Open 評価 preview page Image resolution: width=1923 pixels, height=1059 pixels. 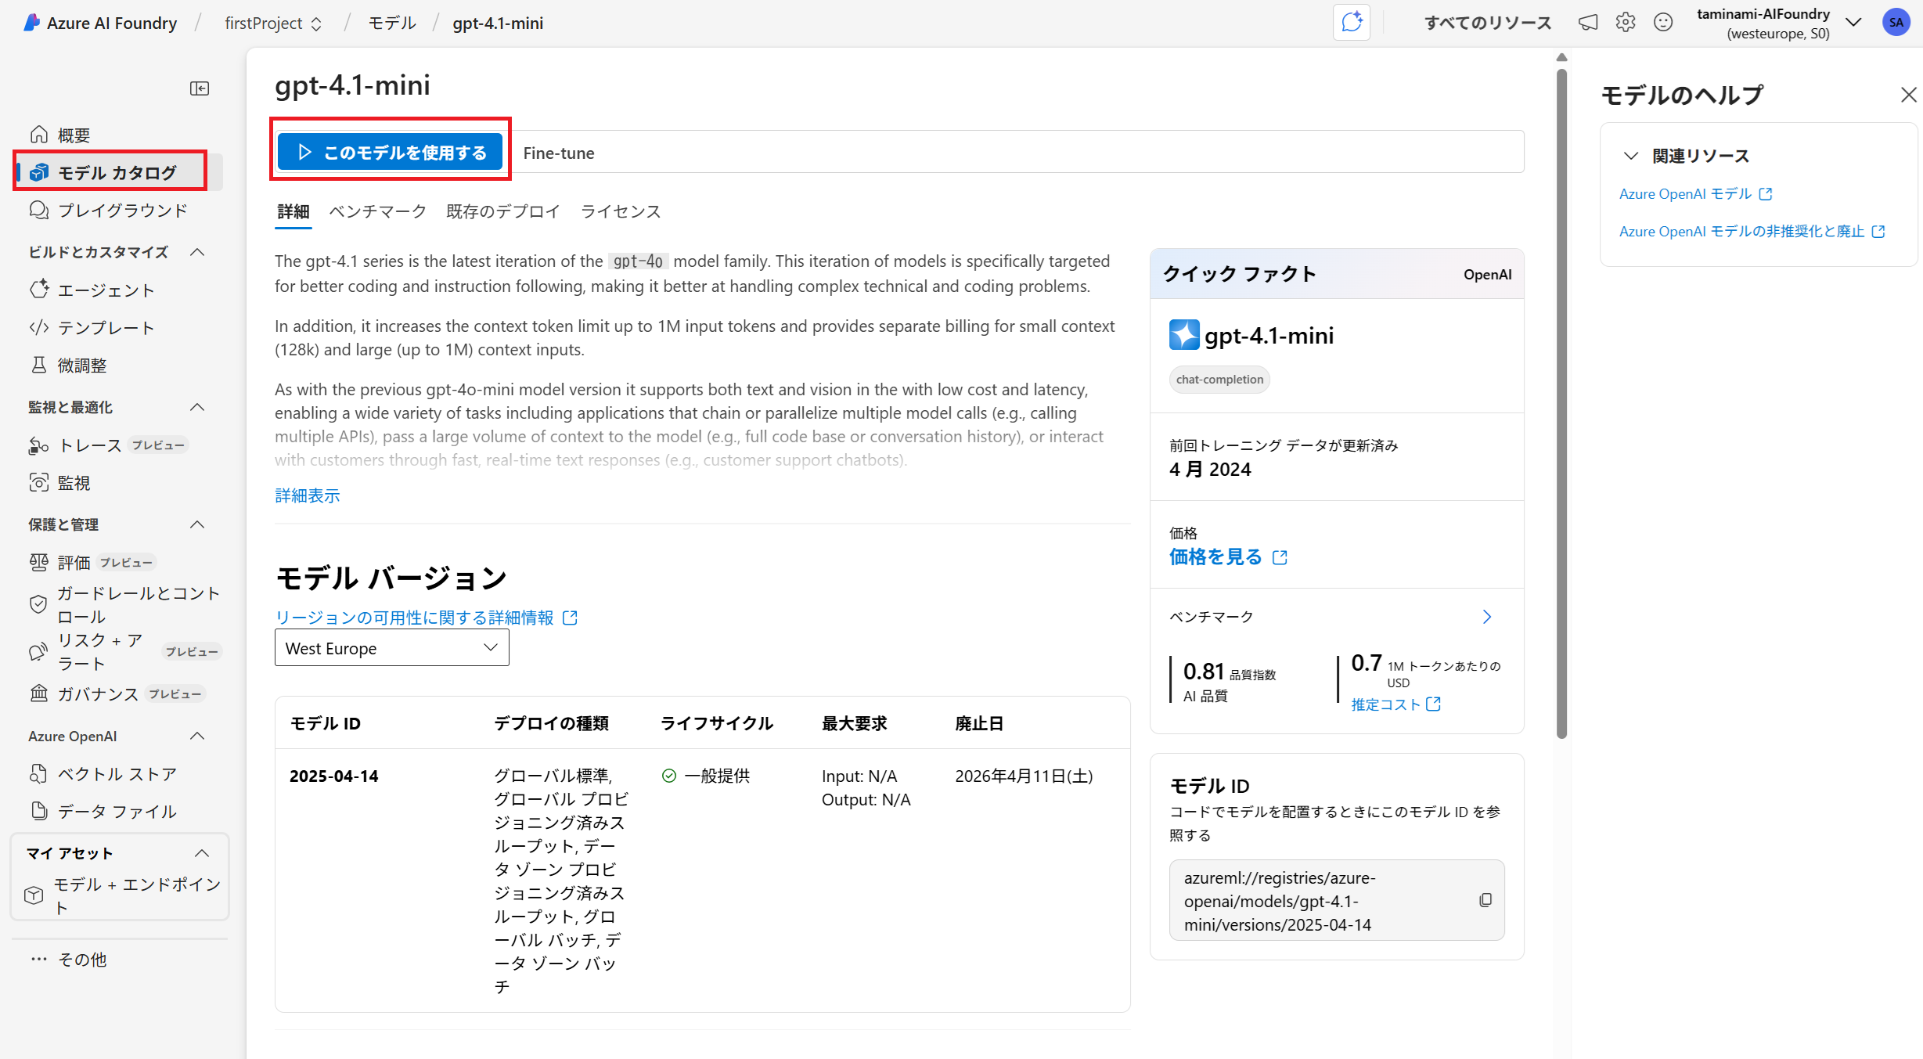(92, 562)
